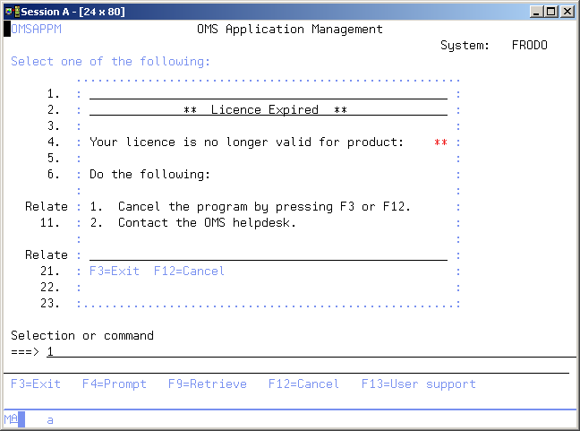Click the OMSAPPM program name
Screen dimensions: 580x431
[x=39, y=29]
